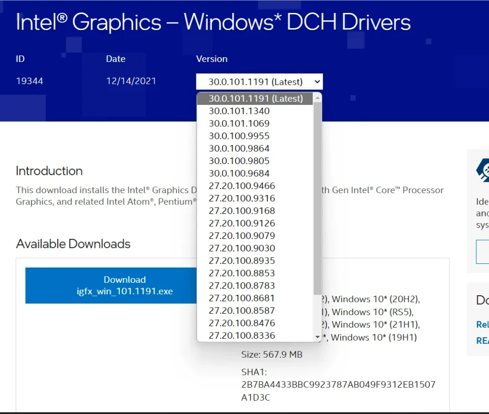This screenshot has height=414, width=489.
Task: Open the Version dropdown showing 30.0.101.1191 (Latest)
Action: 259,82
